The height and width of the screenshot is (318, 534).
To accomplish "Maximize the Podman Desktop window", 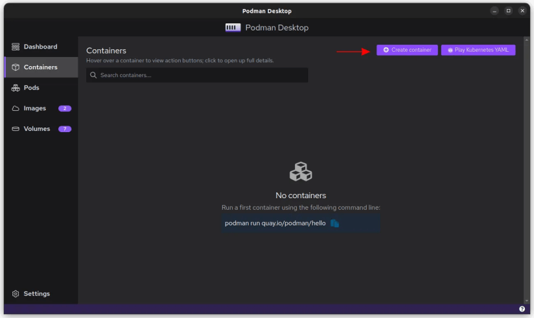I will [x=508, y=11].
